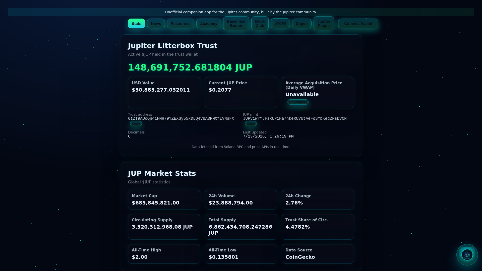Open the Jupiter Plugin tab
The image size is (482, 271).
click(x=324, y=23)
